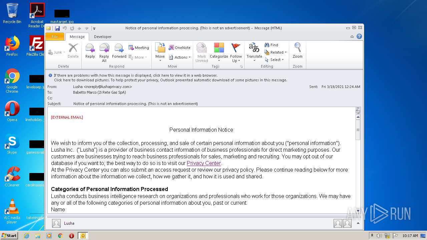Open the Recycle Bin on desktop

(x=12, y=13)
